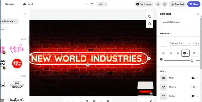Click the redo arrow icon
This screenshot has height=102, width=202.
[x=92, y=4]
